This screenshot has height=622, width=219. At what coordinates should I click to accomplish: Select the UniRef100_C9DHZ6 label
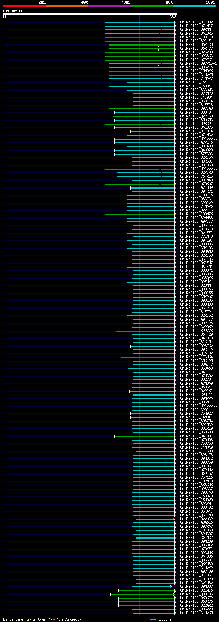(196, 214)
